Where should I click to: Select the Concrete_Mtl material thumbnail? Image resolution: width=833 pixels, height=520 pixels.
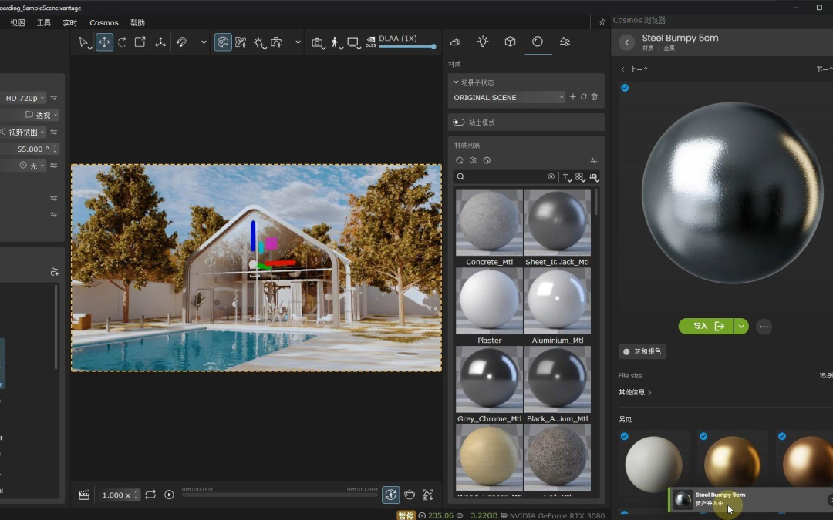(489, 223)
